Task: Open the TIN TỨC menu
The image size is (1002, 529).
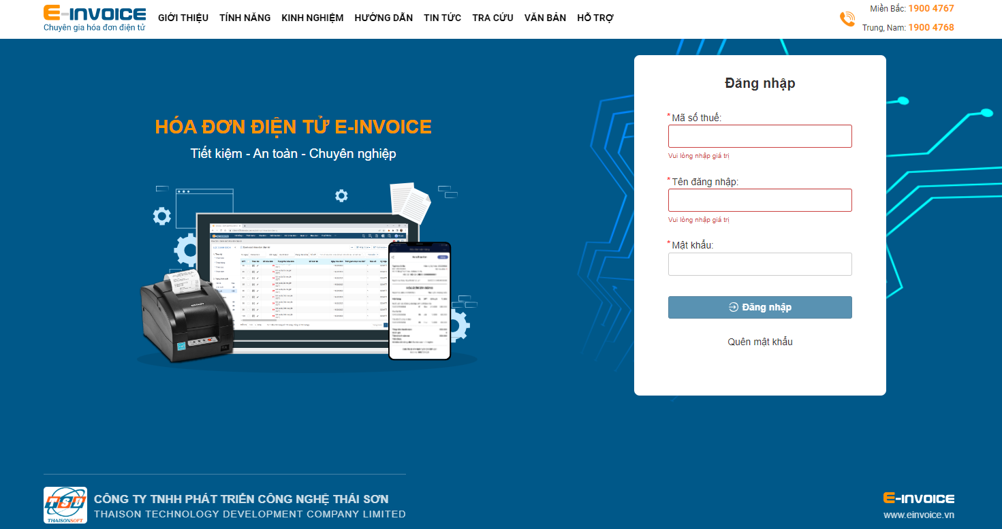Action: (x=442, y=18)
